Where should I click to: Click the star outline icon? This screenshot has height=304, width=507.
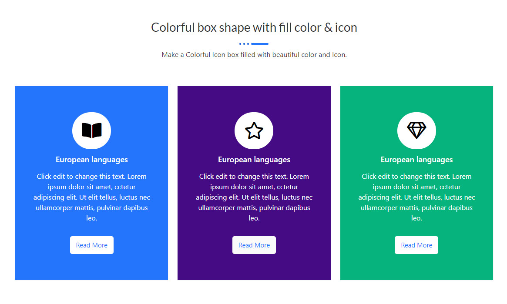pyautogui.click(x=254, y=130)
